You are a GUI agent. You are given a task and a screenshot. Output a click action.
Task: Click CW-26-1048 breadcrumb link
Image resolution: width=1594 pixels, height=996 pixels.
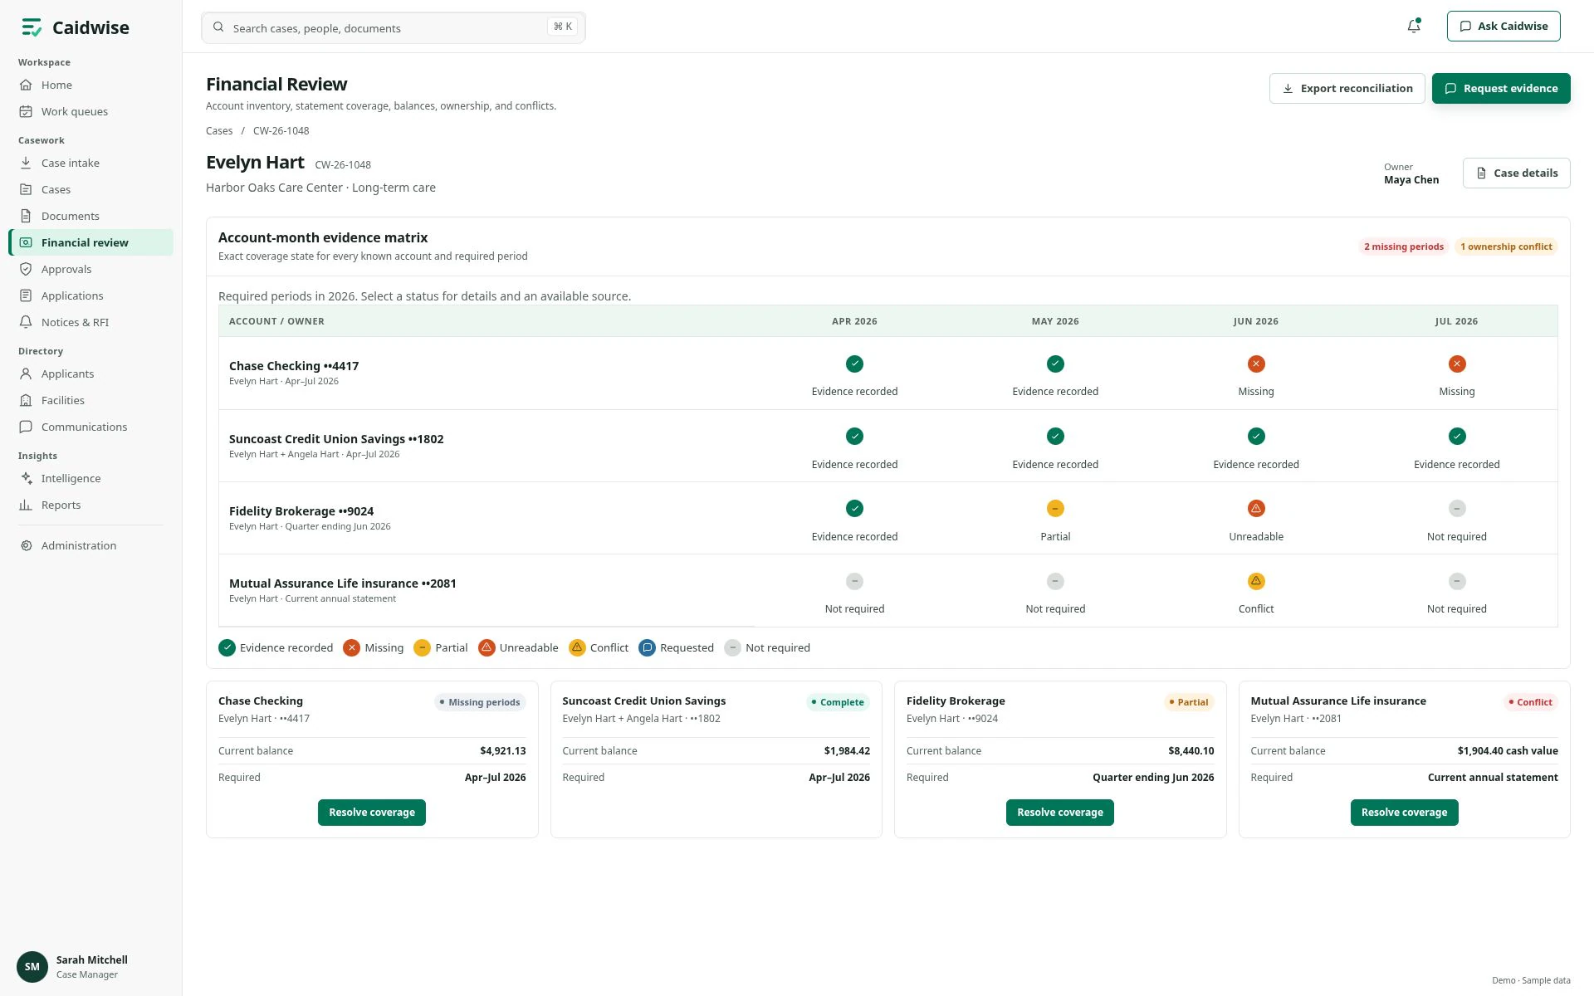[x=281, y=130]
